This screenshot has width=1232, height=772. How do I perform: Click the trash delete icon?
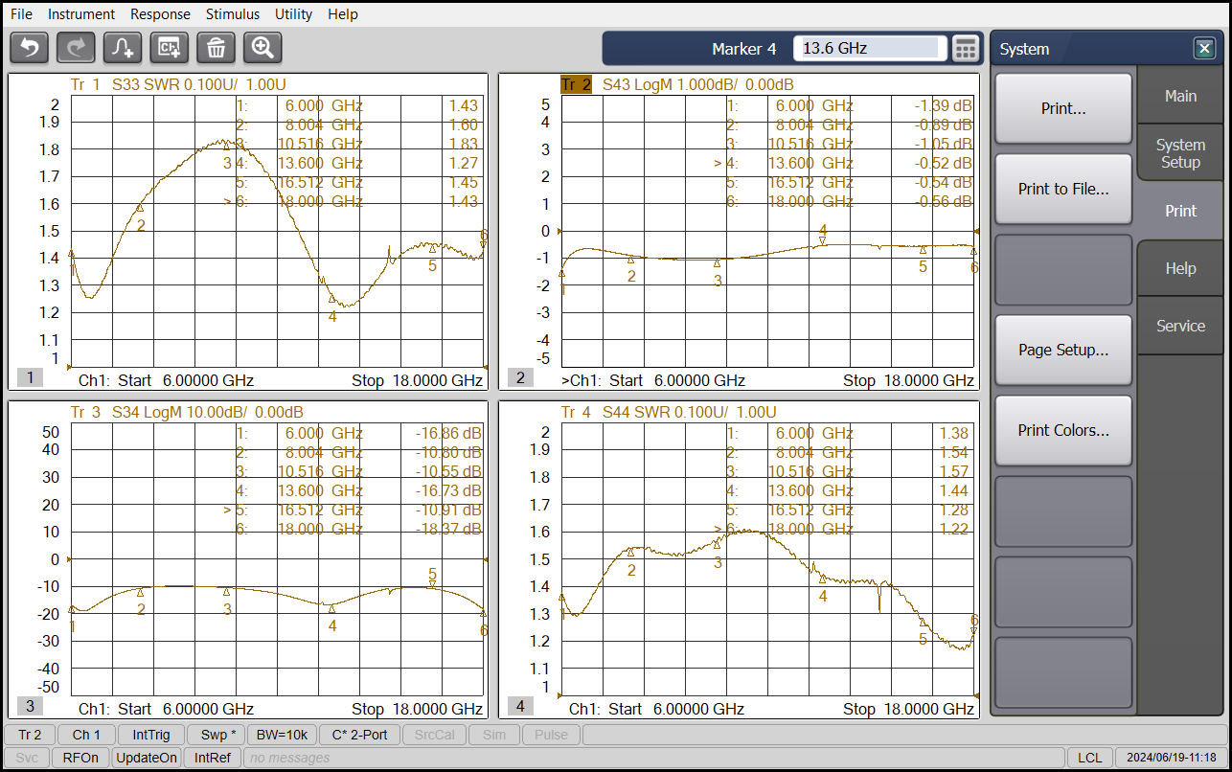(x=216, y=47)
